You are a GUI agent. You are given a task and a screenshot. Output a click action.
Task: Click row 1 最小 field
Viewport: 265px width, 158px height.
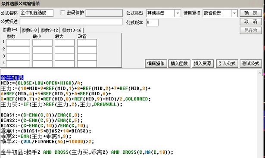pyautogui.click(x=42, y=43)
